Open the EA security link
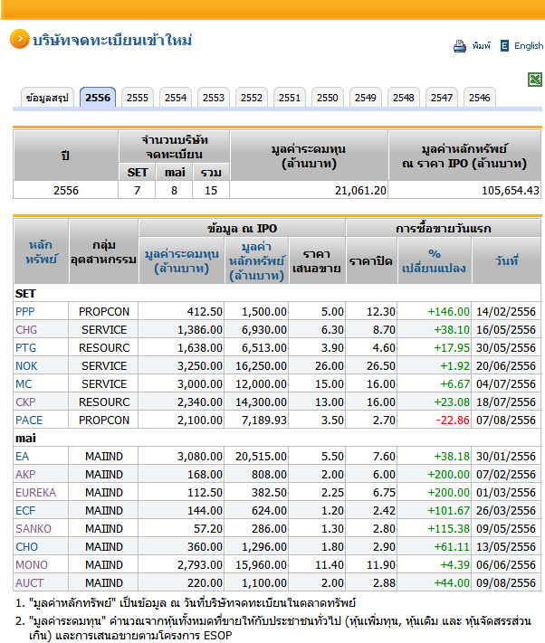545x643 pixels. point(22,456)
